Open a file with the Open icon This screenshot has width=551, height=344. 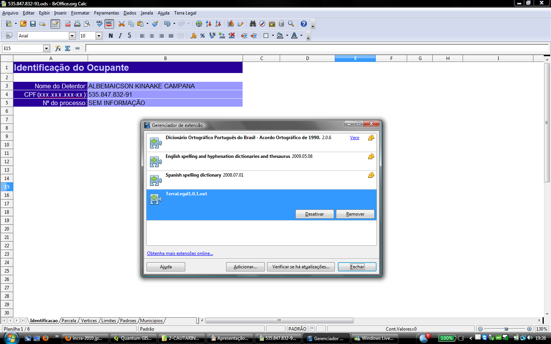tap(23, 24)
